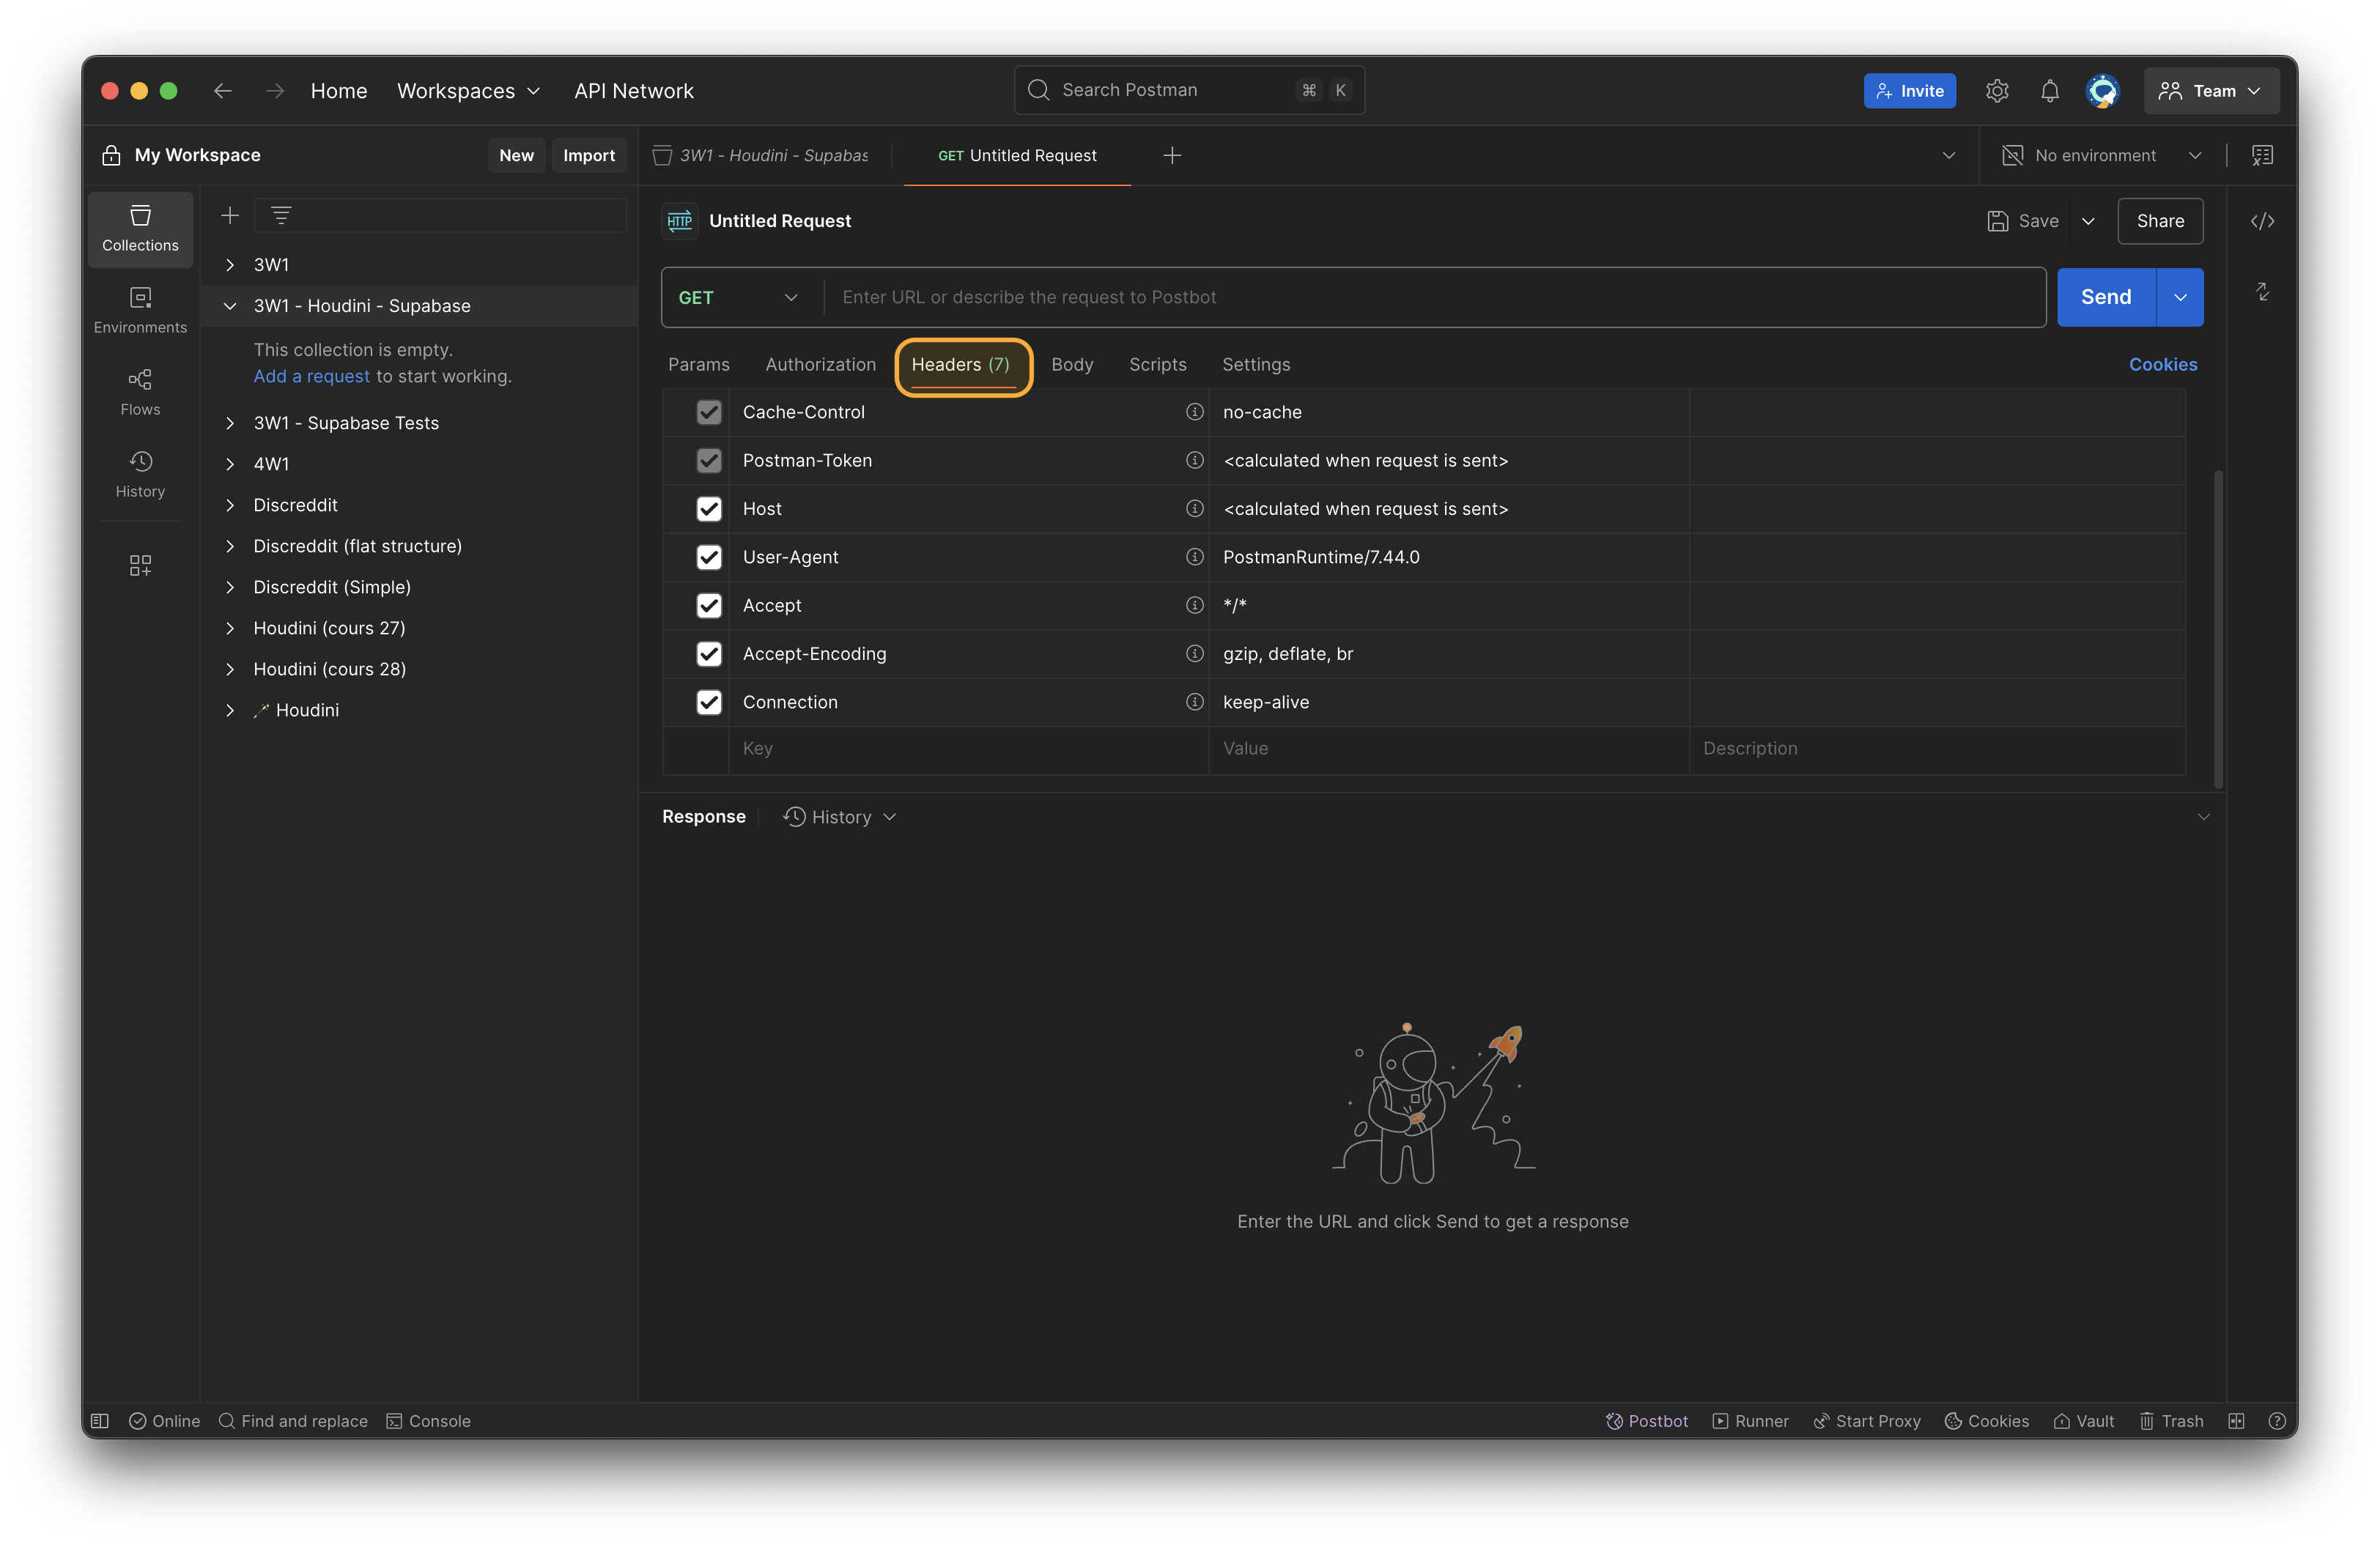
Task: Click Start Proxy in status bar
Action: tap(1867, 1420)
